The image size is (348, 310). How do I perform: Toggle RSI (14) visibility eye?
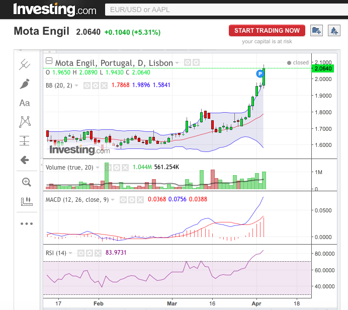click(x=81, y=253)
